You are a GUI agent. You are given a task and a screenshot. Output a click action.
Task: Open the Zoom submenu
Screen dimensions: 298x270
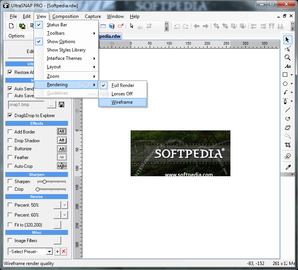[x=66, y=76]
